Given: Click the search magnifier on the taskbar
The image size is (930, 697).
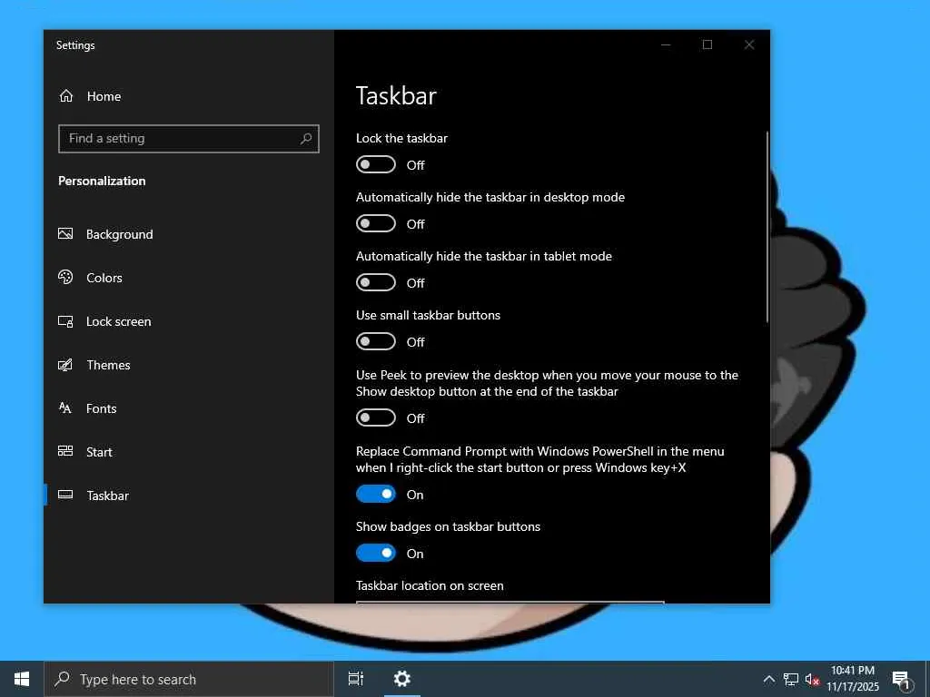Looking at the screenshot, I should click(x=63, y=679).
